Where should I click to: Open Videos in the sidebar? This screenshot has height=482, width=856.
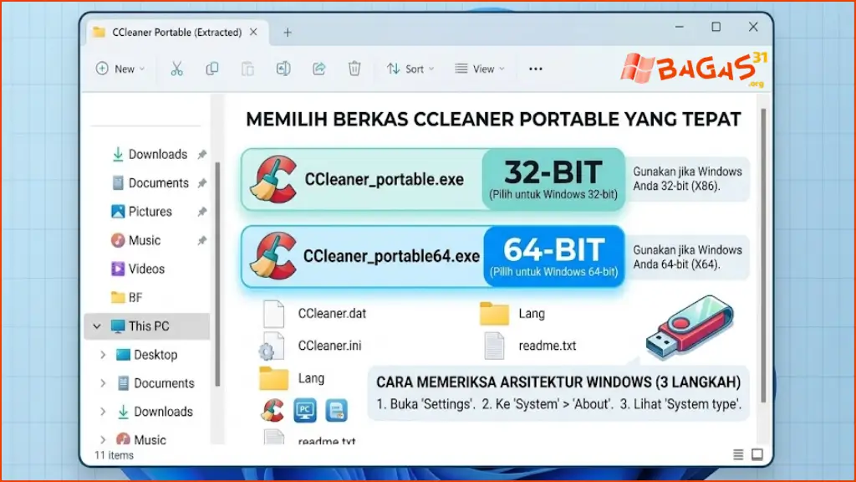[x=138, y=269]
